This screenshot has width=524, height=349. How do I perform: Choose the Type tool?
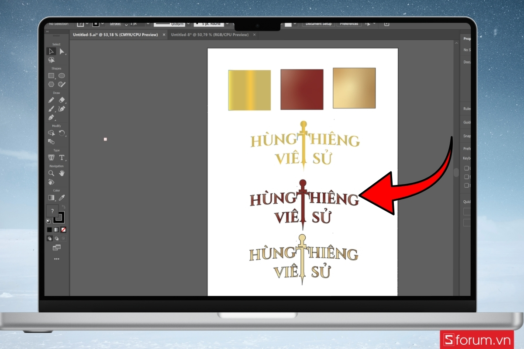coord(62,158)
